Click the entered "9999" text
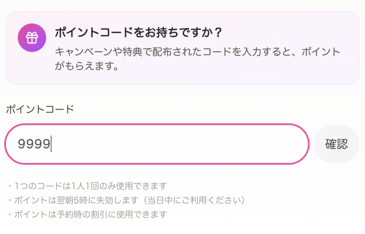 coord(34,144)
